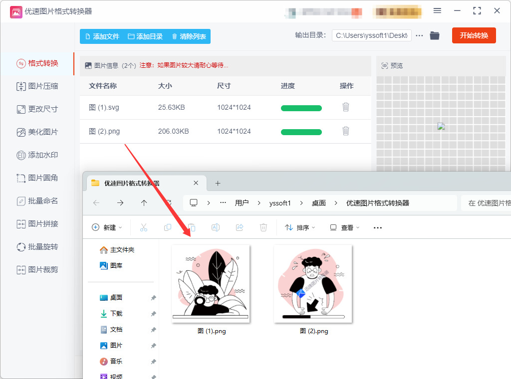
Task: Click the progress bar for 图 (2).png
Action: coord(301,132)
